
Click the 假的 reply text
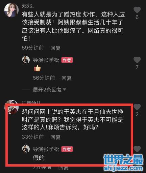tap(39, 158)
